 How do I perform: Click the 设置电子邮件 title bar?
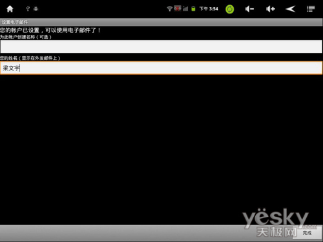(x=161, y=22)
